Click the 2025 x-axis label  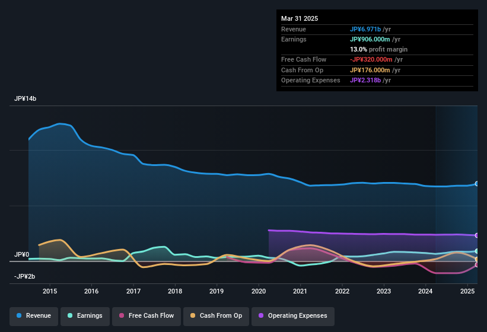point(467,291)
